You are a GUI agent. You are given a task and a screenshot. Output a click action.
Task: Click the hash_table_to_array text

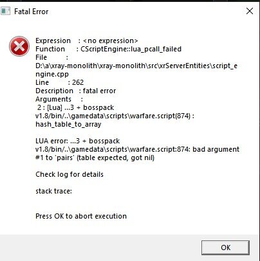click(68, 124)
